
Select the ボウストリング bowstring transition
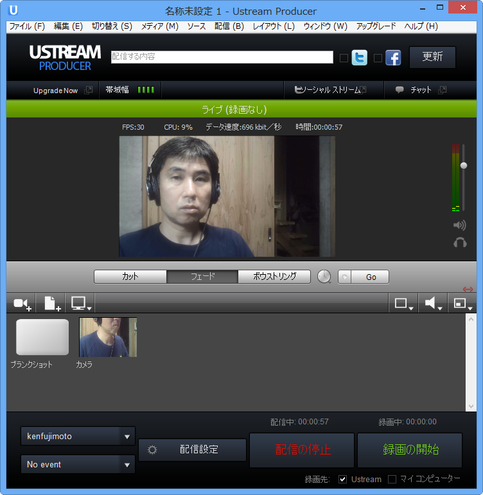coord(274,277)
